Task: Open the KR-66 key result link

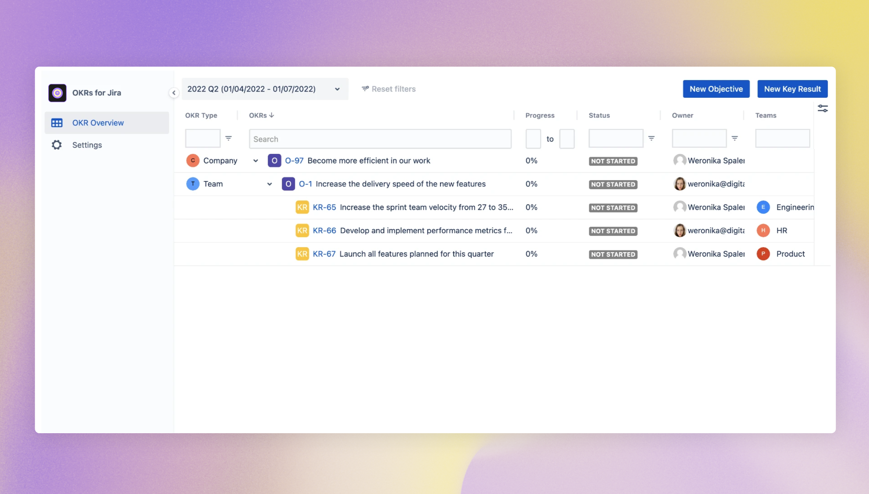Action: [x=324, y=231]
